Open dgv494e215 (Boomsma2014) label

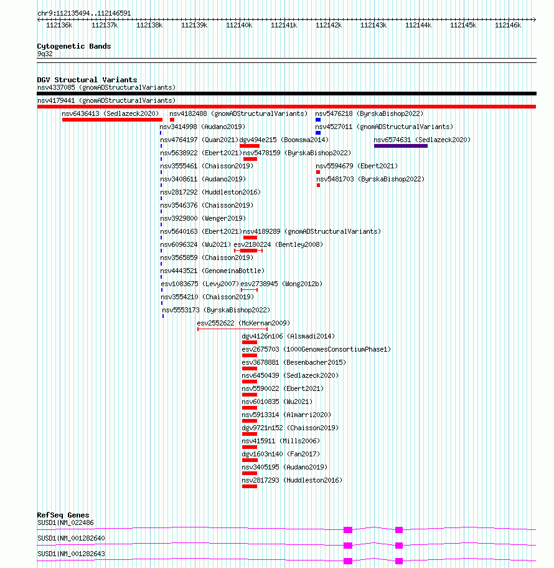tap(284, 140)
